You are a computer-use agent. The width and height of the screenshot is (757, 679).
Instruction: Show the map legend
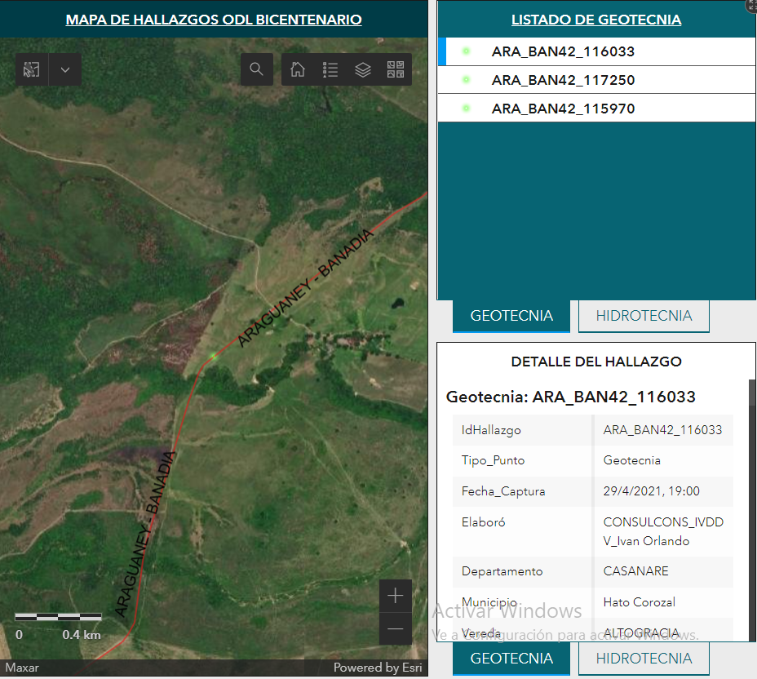[330, 70]
